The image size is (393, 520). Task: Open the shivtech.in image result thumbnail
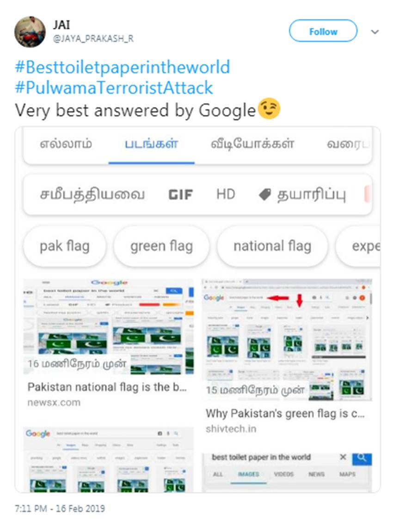[287, 340]
